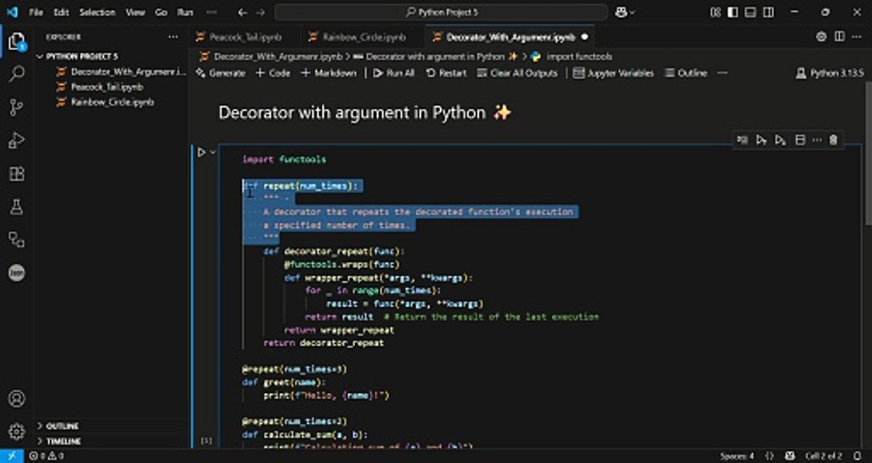Open the Run menu

(x=185, y=12)
